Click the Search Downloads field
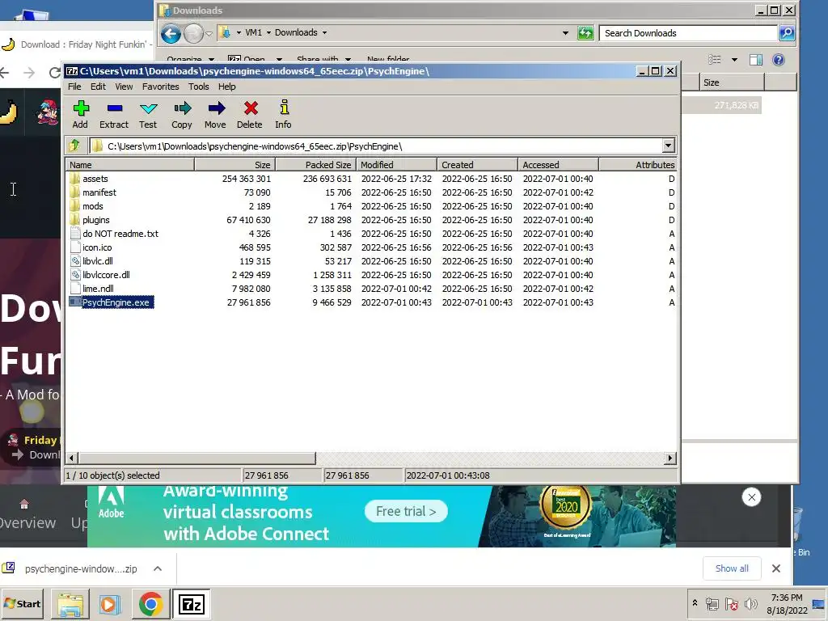Image resolution: width=828 pixels, height=621 pixels. click(x=689, y=33)
